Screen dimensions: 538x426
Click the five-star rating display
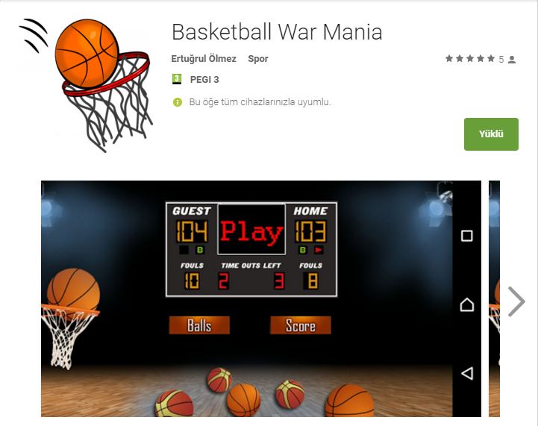[470, 59]
